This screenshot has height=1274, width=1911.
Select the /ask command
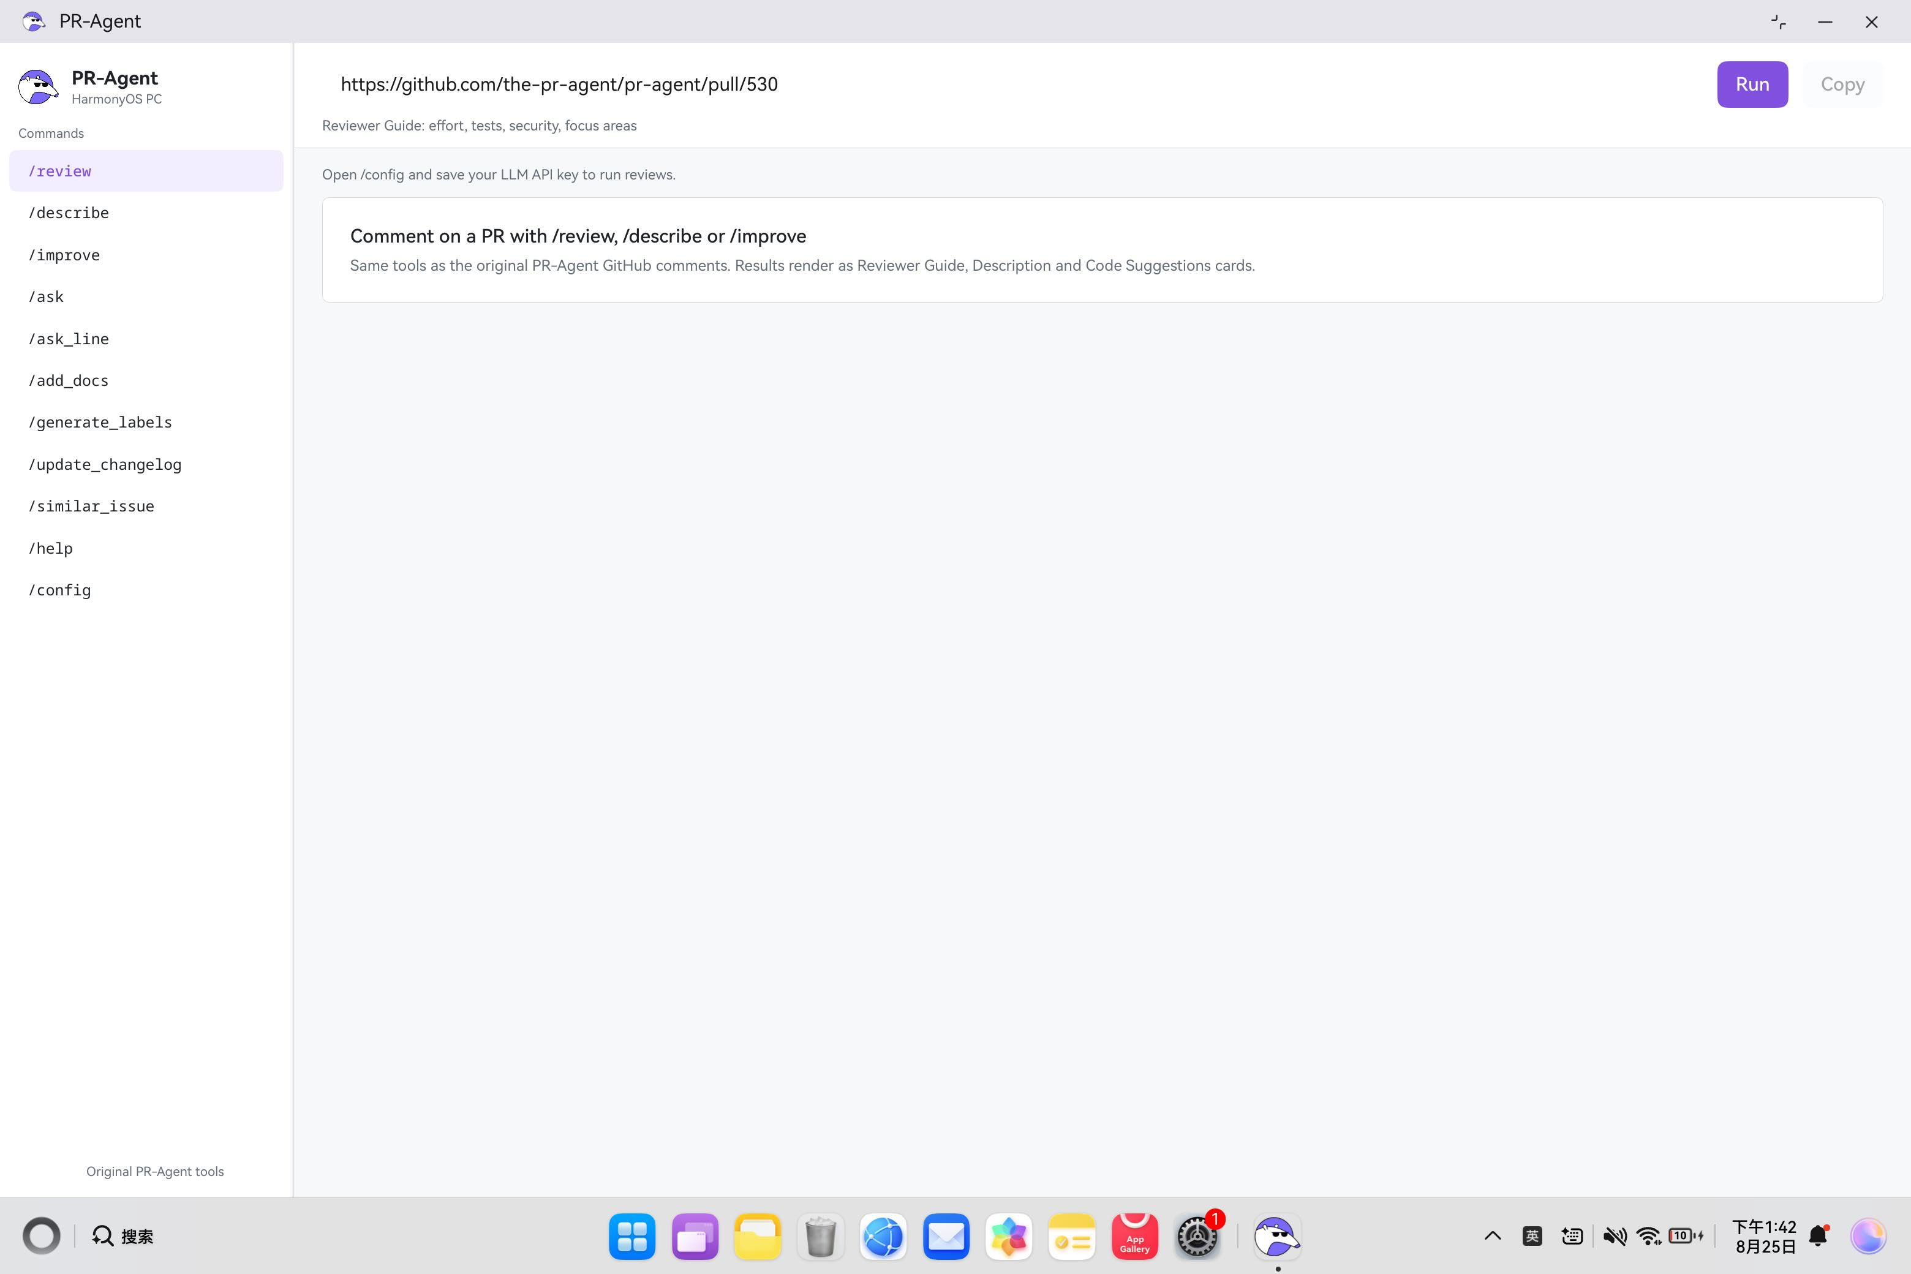click(x=146, y=296)
